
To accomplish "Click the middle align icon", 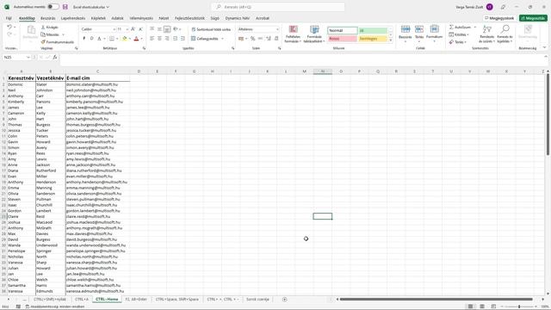I will click(x=159, y=29).
